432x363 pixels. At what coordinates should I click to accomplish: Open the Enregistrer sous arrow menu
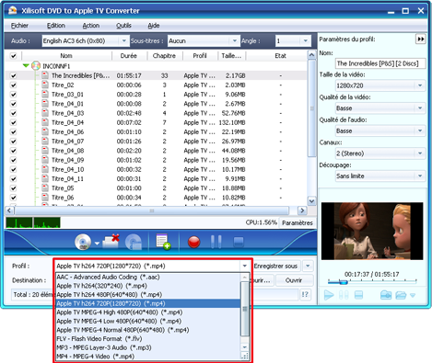(x=308, y=266)
